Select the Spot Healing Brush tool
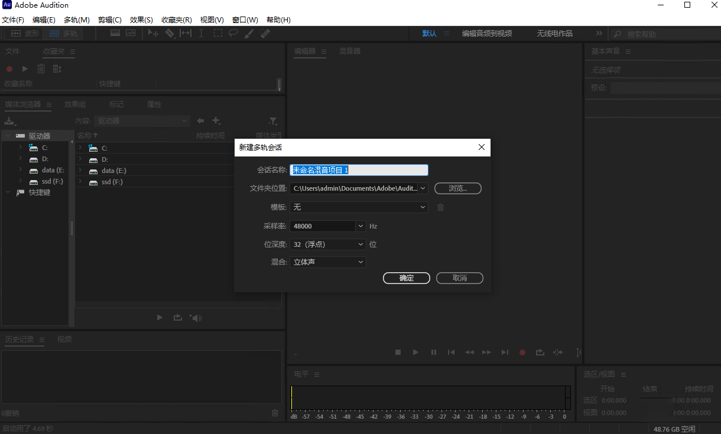The height and width of the screenshot is (434, 721). (x=265, y=34)
